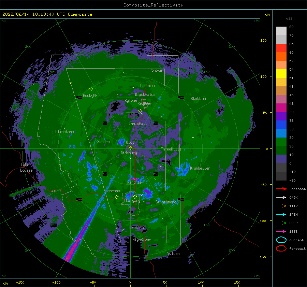
Task: Click the yellow 54-51 dBZ swatch
Action: tap(281, 74)
